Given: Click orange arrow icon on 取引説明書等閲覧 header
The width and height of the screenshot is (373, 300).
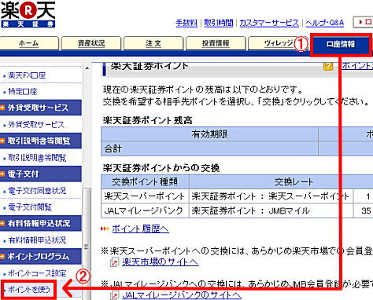Looking at the screenshot, I should tap(2, 141).
